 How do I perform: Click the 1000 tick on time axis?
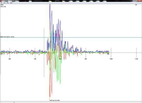111,59
